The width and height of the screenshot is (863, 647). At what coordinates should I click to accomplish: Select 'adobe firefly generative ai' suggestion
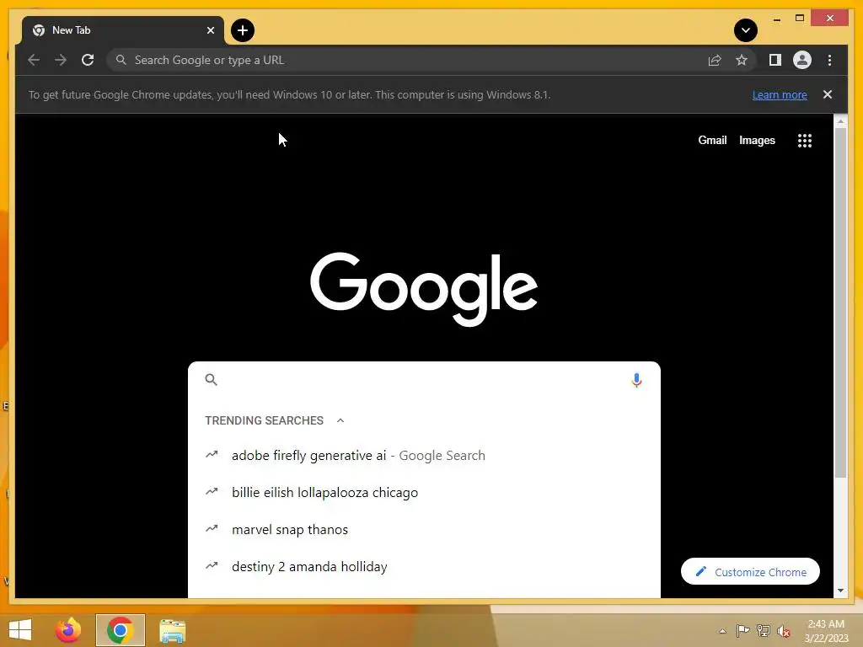(424, 456)
